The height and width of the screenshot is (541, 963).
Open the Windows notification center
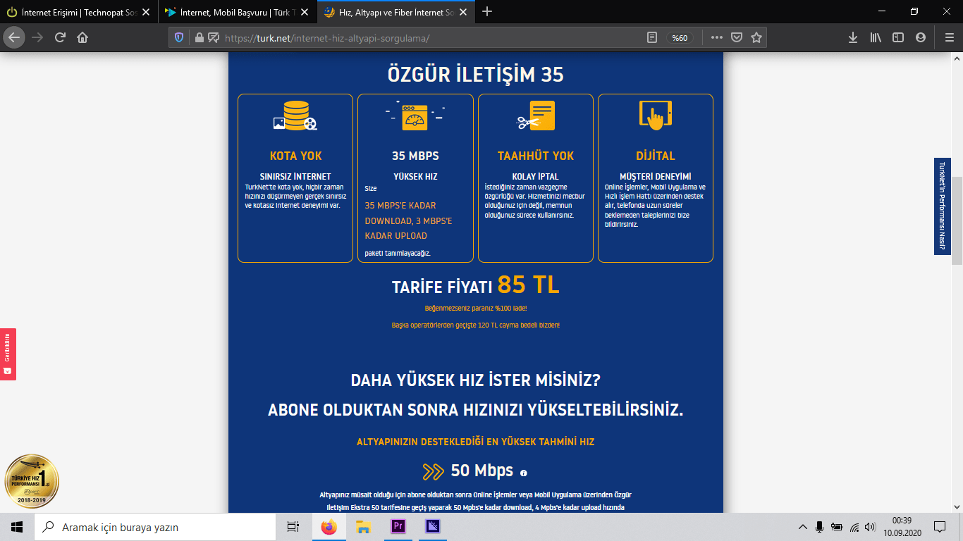click(x=940, y=527)
